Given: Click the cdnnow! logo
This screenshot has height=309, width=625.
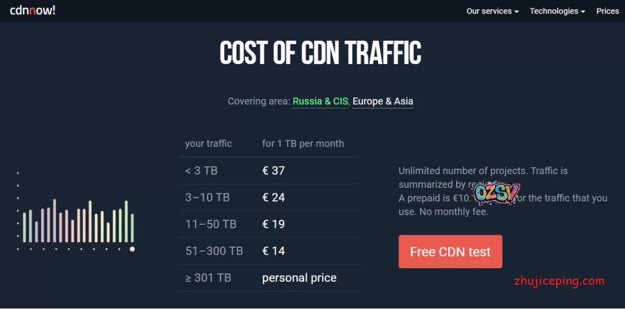Looking at the screenshot, I should (33, 10).
